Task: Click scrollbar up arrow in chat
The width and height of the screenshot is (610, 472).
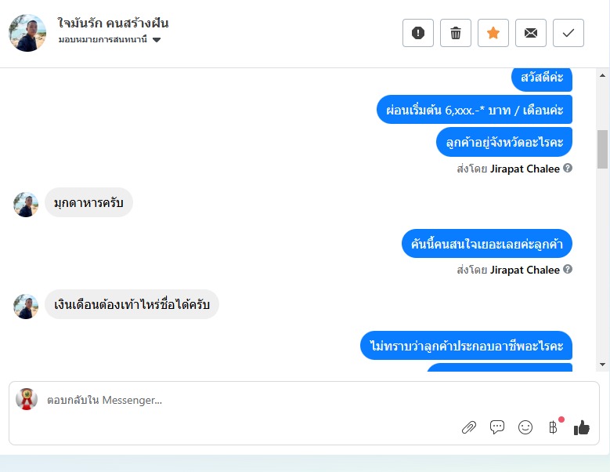Action: (603, 75)
